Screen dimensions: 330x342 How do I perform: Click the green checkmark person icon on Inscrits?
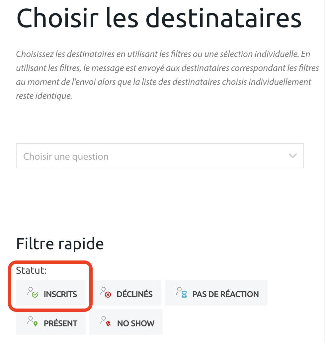point(33,293)
